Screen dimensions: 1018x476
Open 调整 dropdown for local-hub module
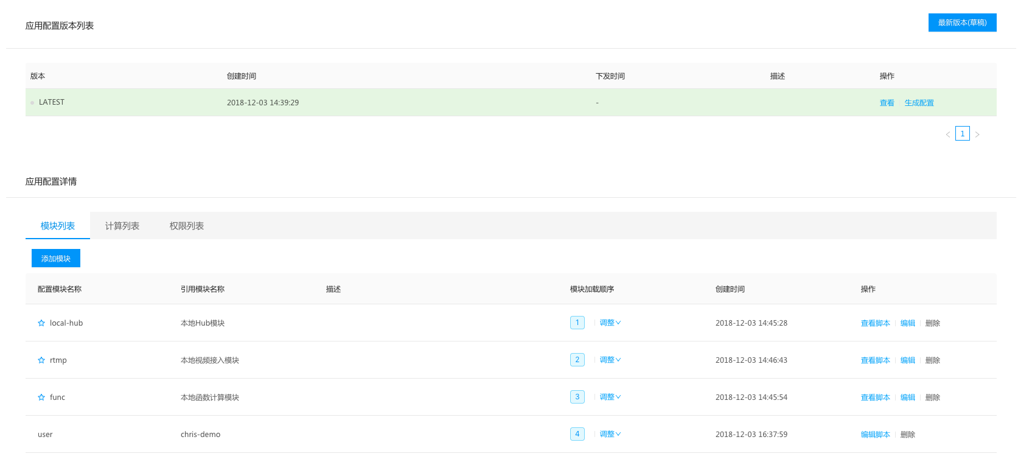(x=610, y=323)
